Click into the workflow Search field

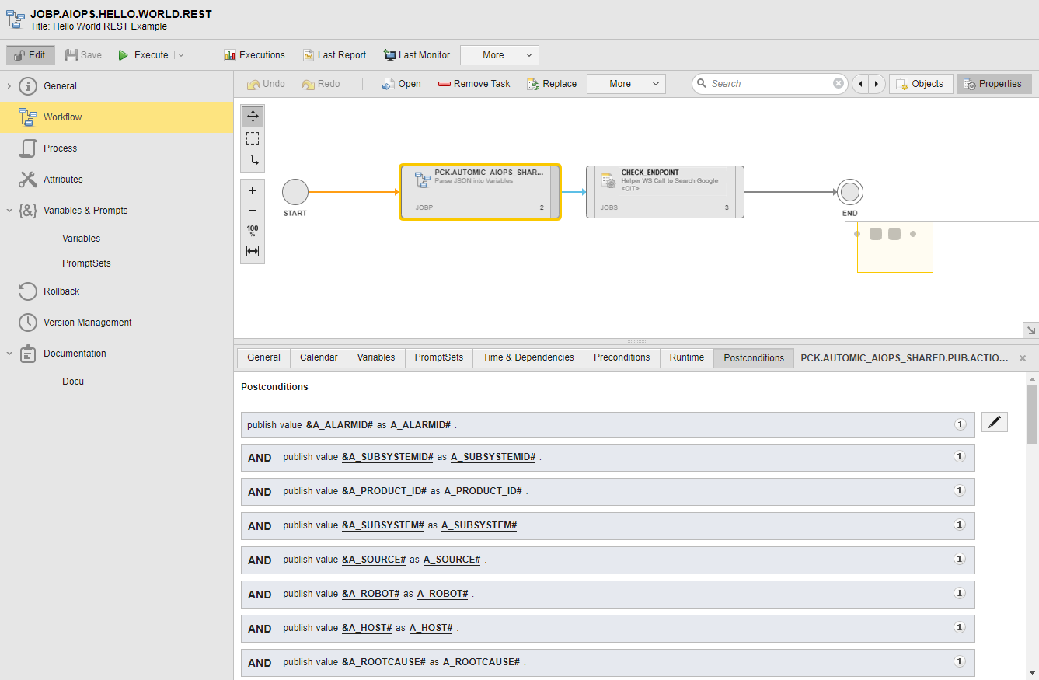769,84
